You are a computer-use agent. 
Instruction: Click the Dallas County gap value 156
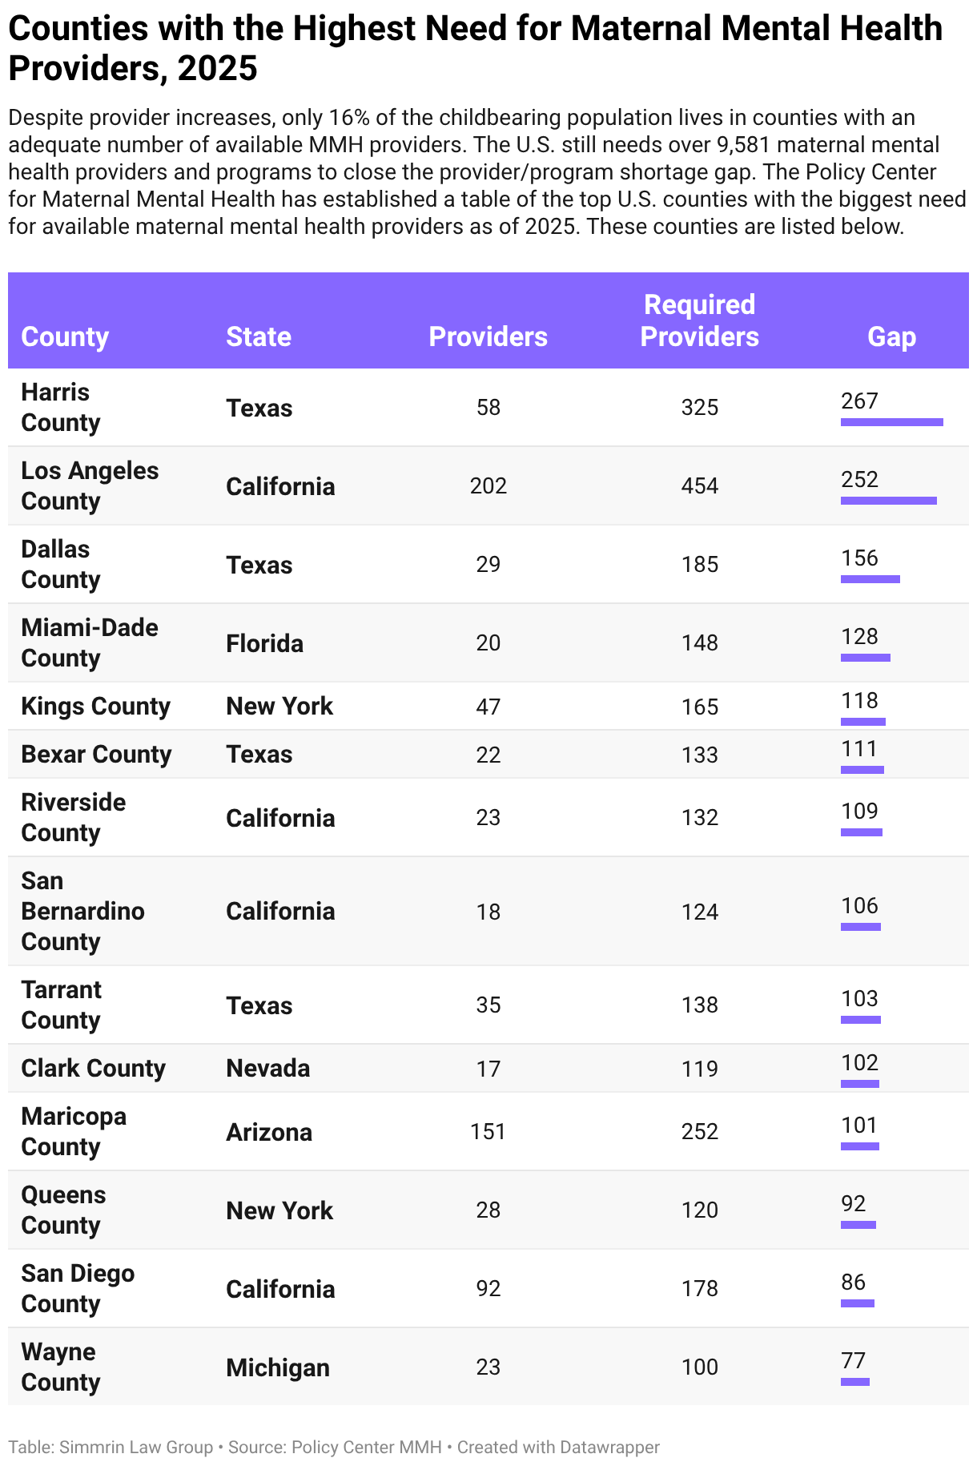click(x=860, y=558)
